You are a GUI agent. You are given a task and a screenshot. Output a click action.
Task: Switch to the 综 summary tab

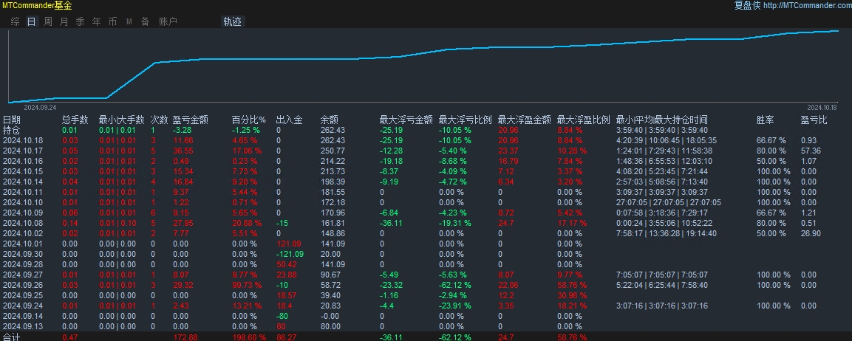pos(16,21)
